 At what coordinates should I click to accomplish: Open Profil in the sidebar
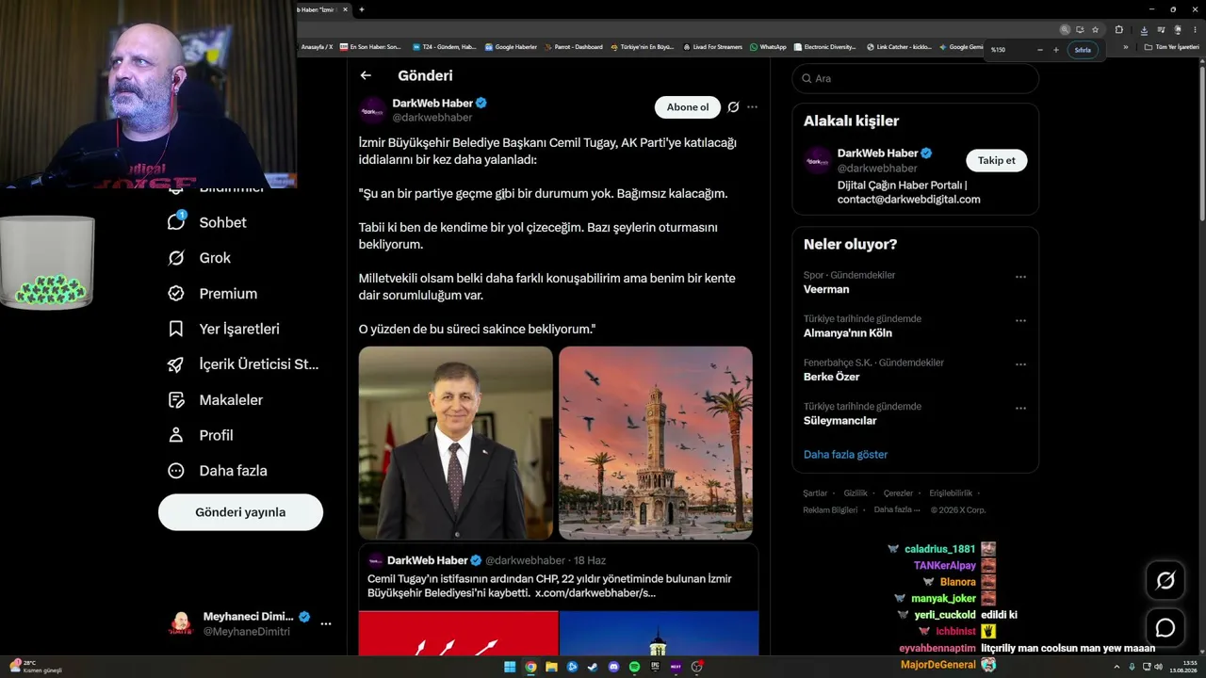coord(201,435)
